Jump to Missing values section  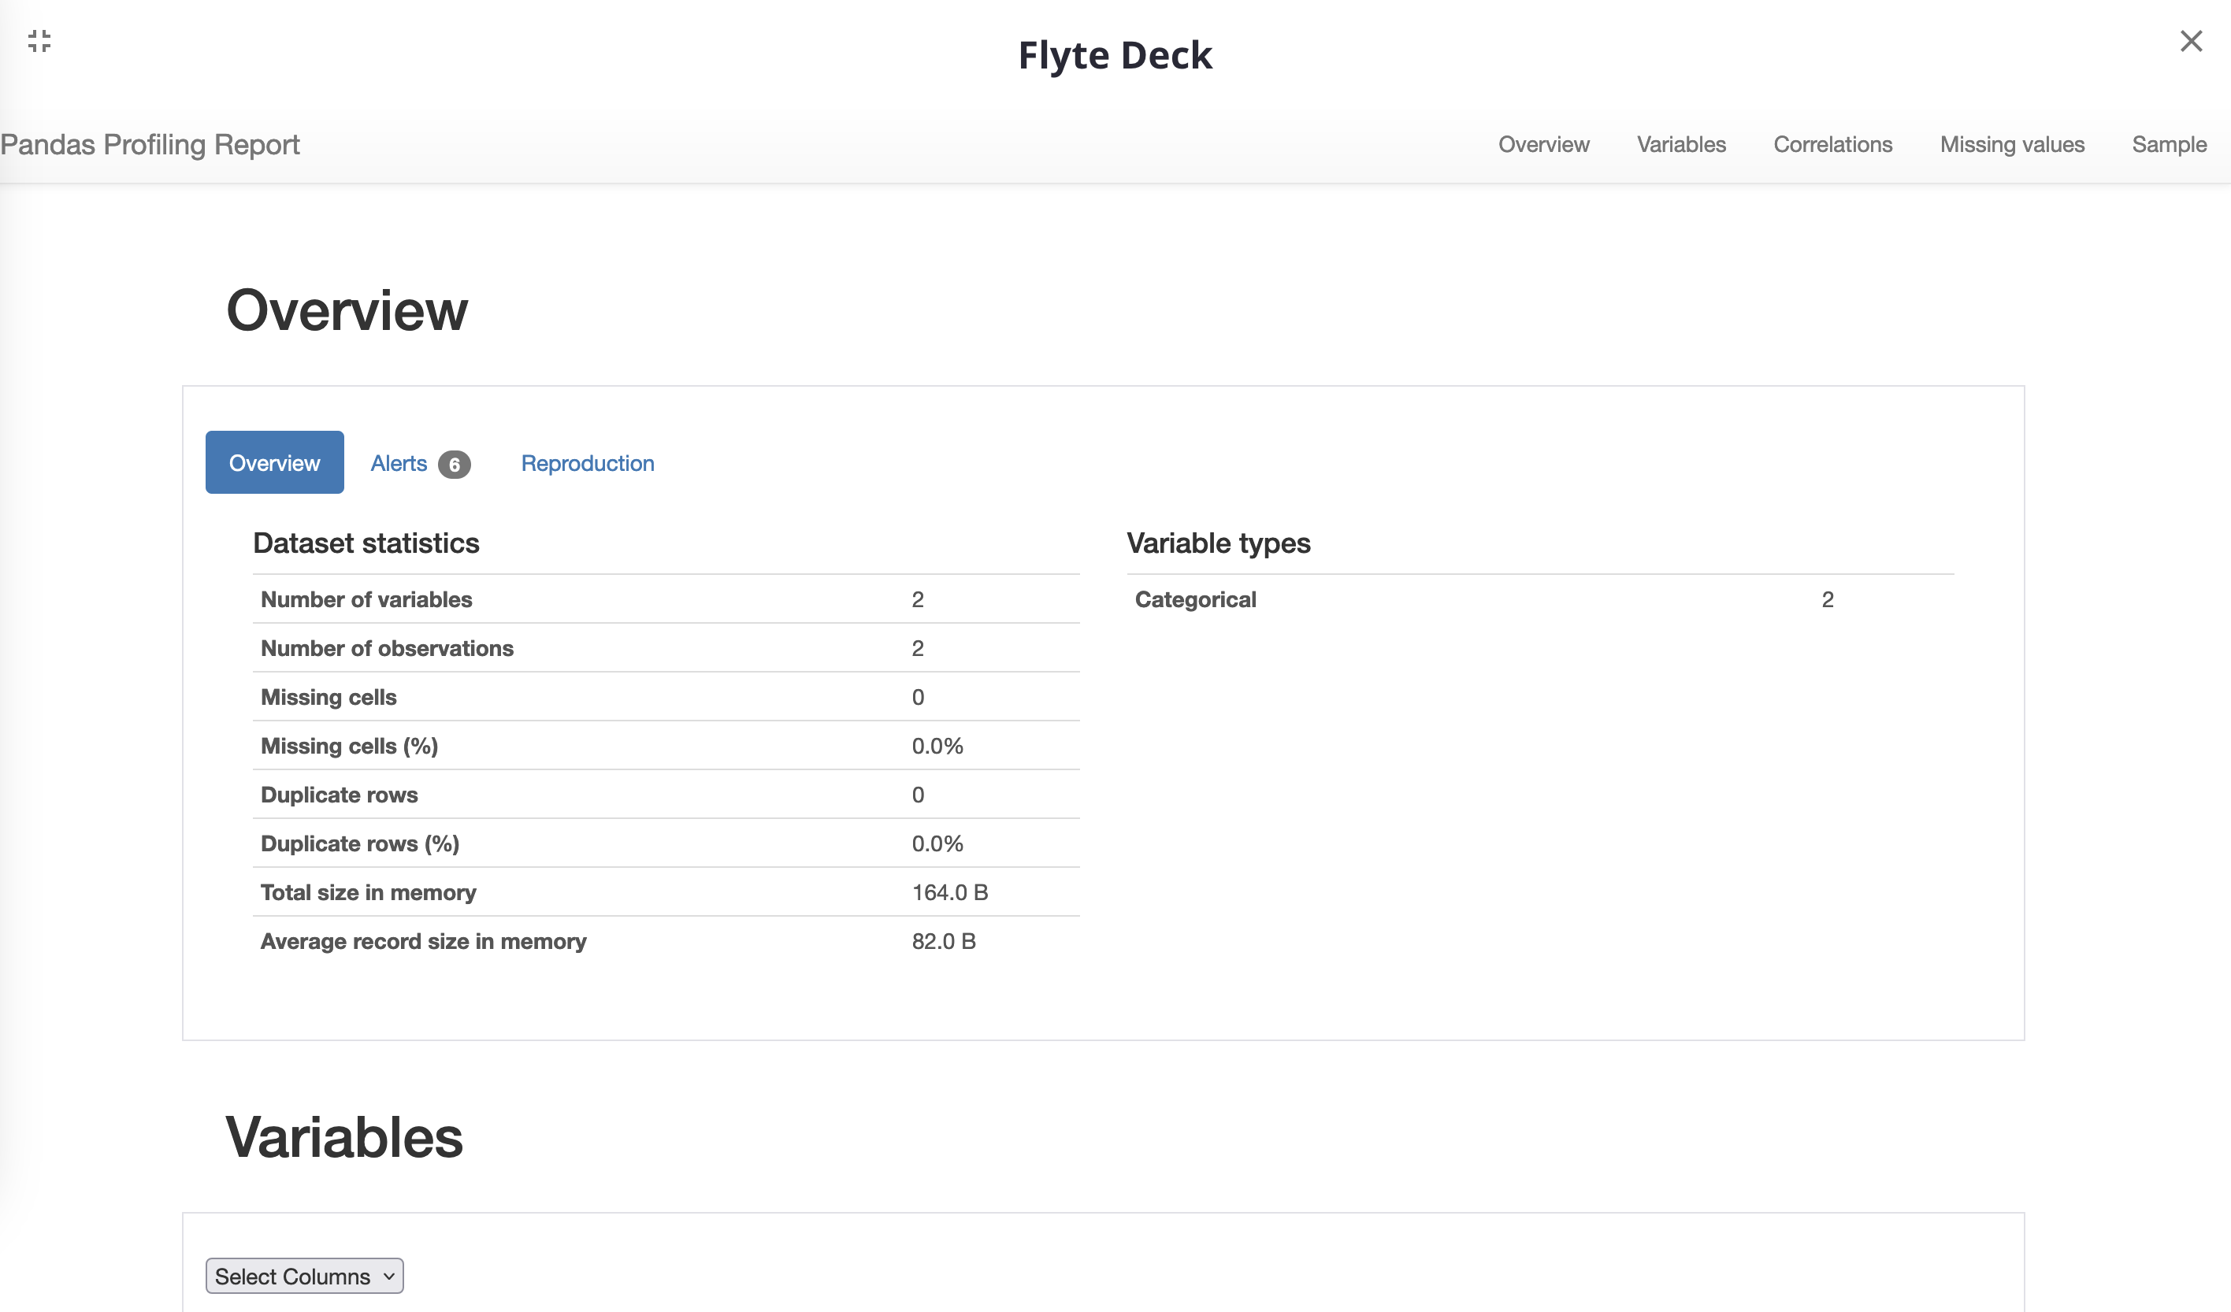point(2011,144)
